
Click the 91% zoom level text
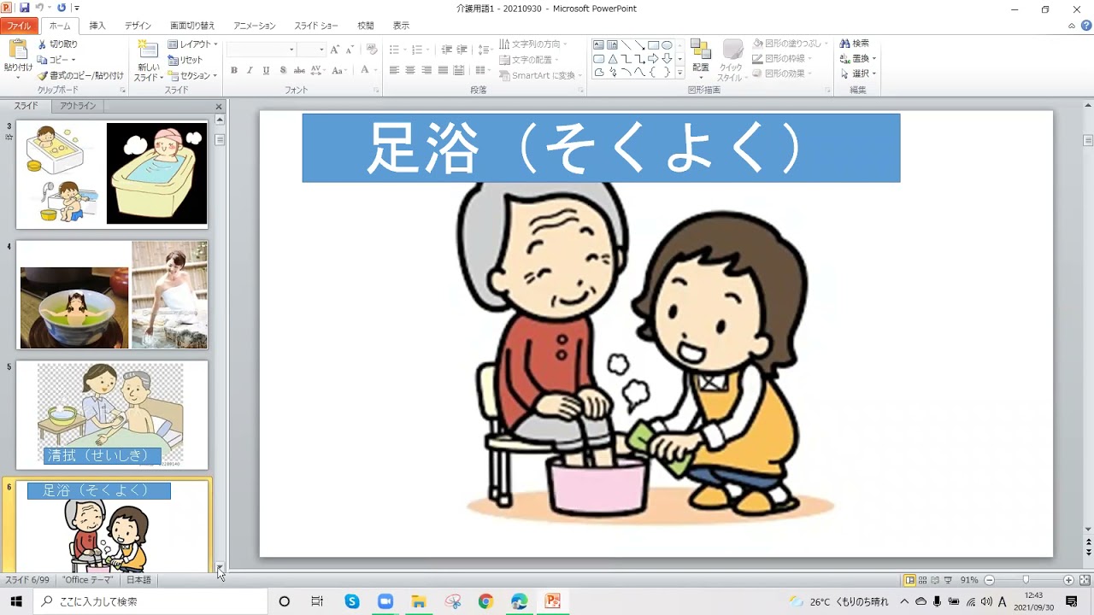click(969, 580)
